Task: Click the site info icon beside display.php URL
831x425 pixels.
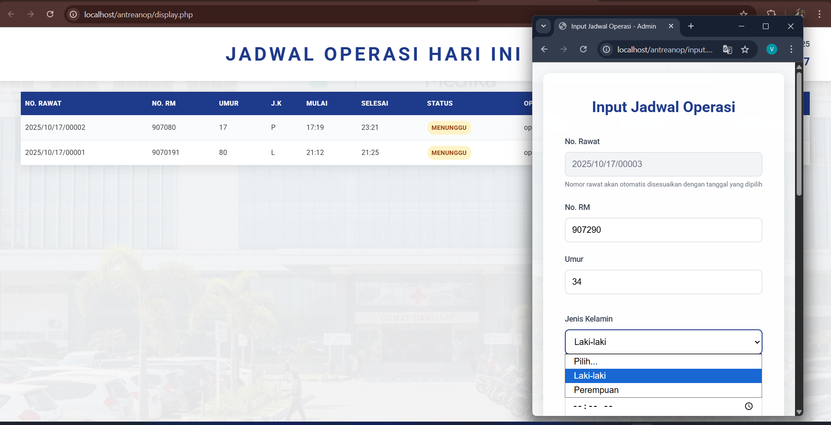Action: pos(74,14)
